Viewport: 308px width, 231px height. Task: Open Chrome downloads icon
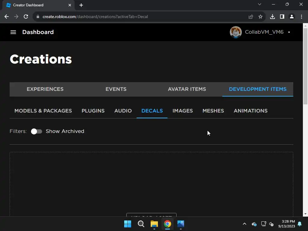[x=273, y=17]
